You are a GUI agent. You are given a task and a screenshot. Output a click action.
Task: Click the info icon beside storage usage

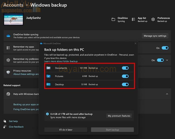pyautogui.click(x=48, y=114)
